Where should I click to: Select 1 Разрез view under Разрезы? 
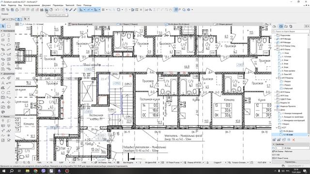(x=287, y=82)
